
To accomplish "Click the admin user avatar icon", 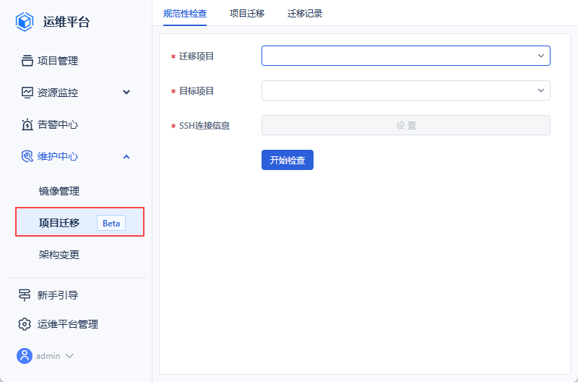I will (25, 356).
